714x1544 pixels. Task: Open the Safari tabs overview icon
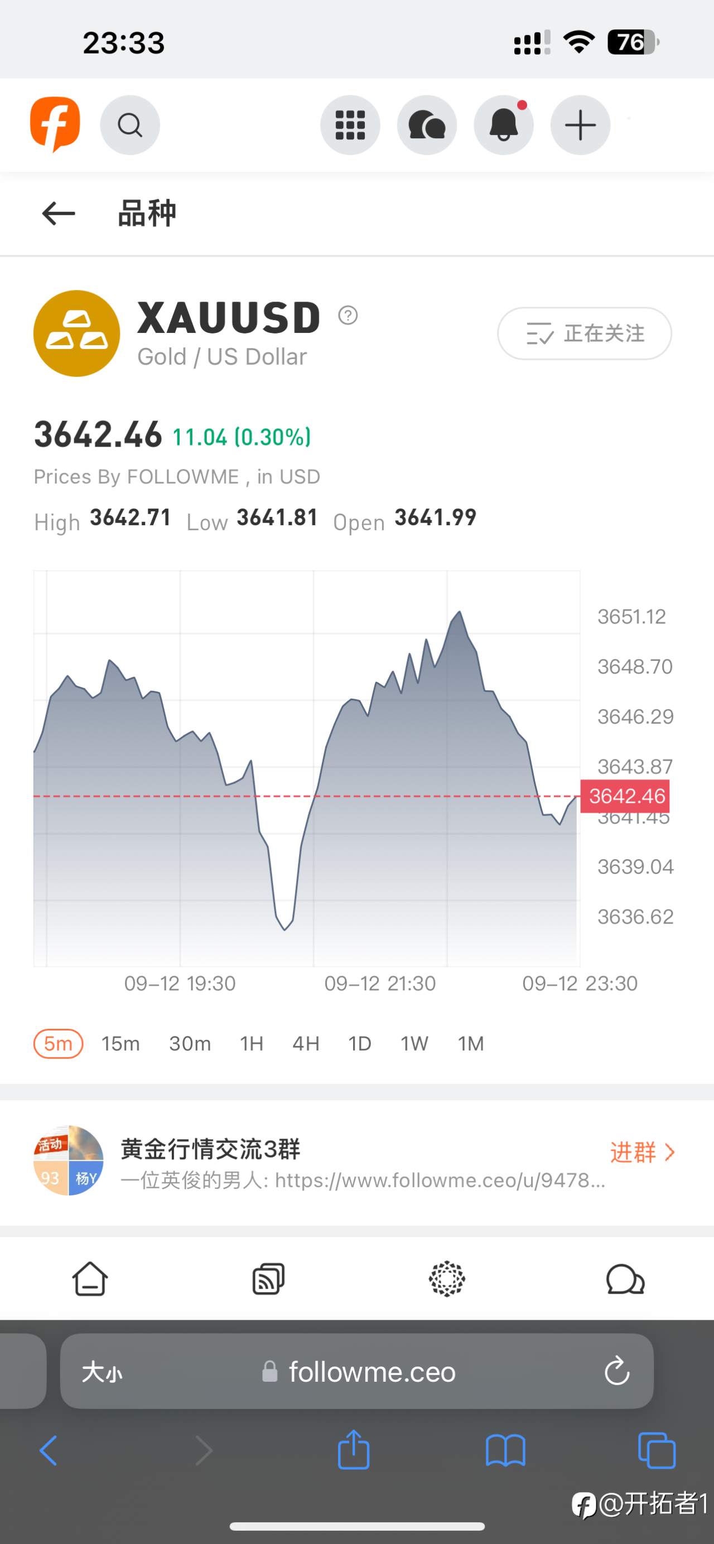(x=657, y=1450)
